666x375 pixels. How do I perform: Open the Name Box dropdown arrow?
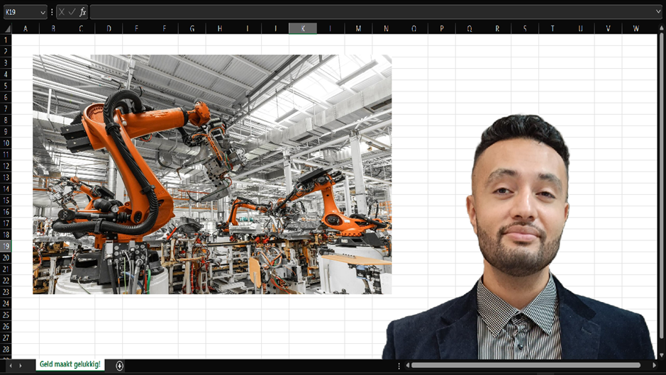[43, 12]
